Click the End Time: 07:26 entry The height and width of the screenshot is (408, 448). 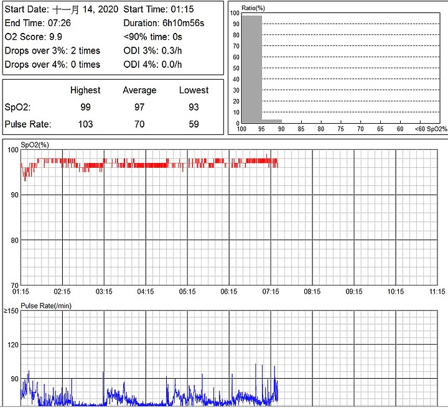[x=38, y=23]
